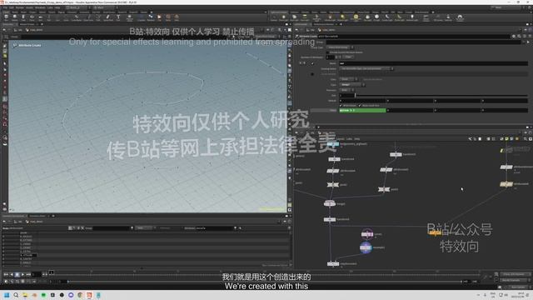The image size is (533, 300).
Task: Open Windows taskbar search
Action: tap(16, 295)
